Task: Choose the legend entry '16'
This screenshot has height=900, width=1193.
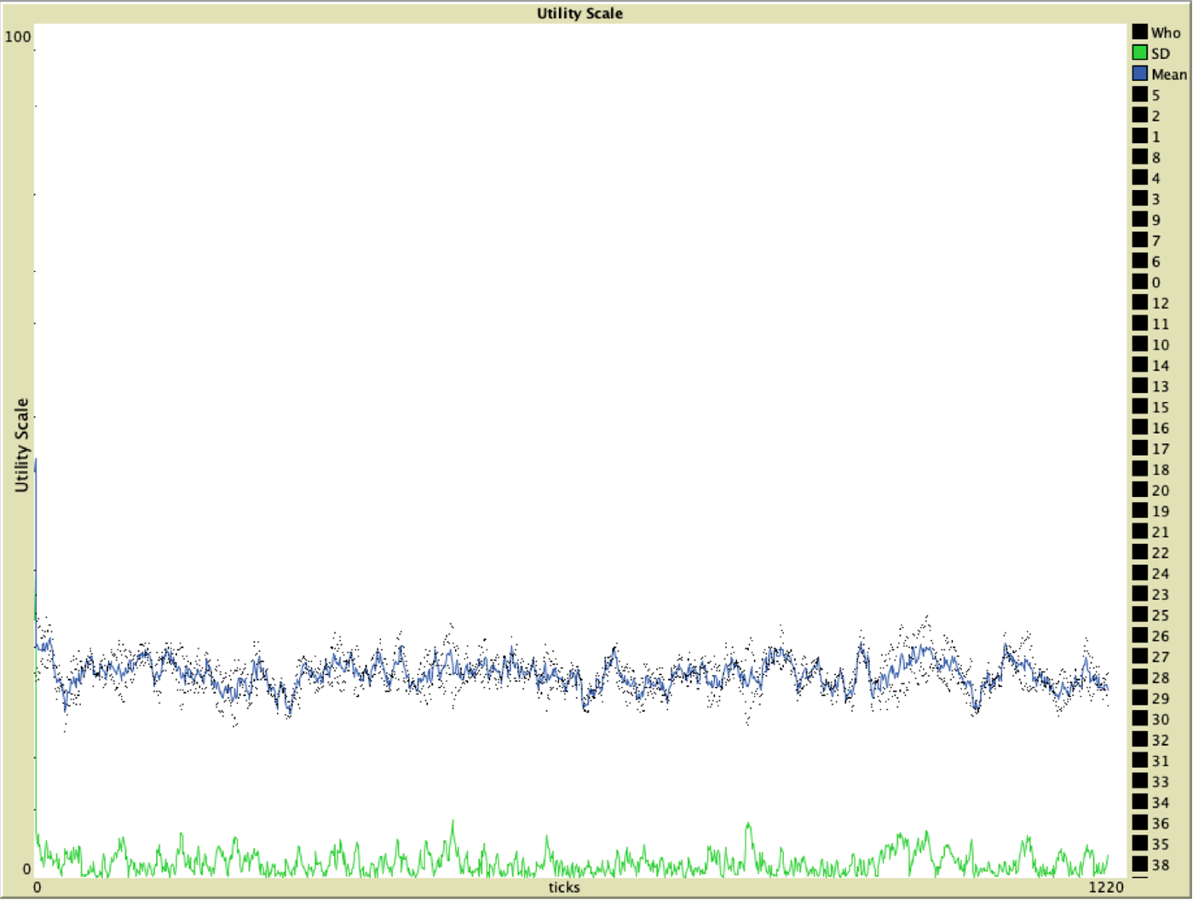Action: [x=1150, y=428]
